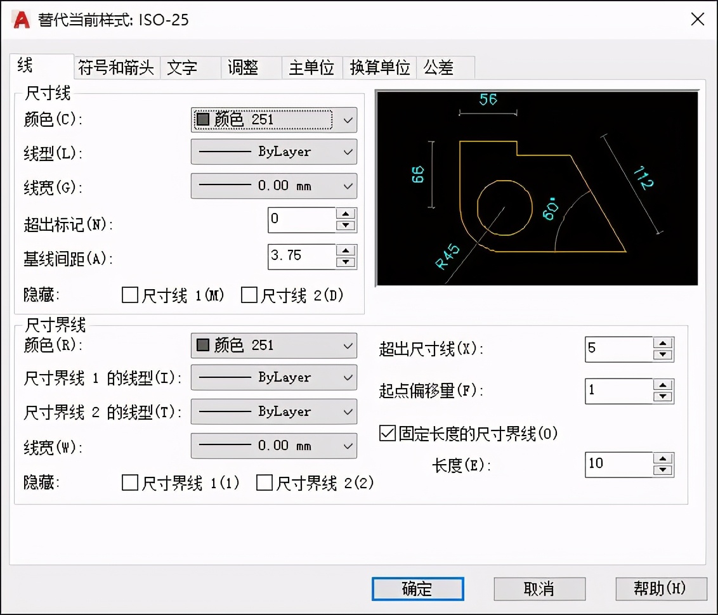This screenshot has height=615, width=718.
Task: Select the 换算单位 tab
Action: pos(379,68)
